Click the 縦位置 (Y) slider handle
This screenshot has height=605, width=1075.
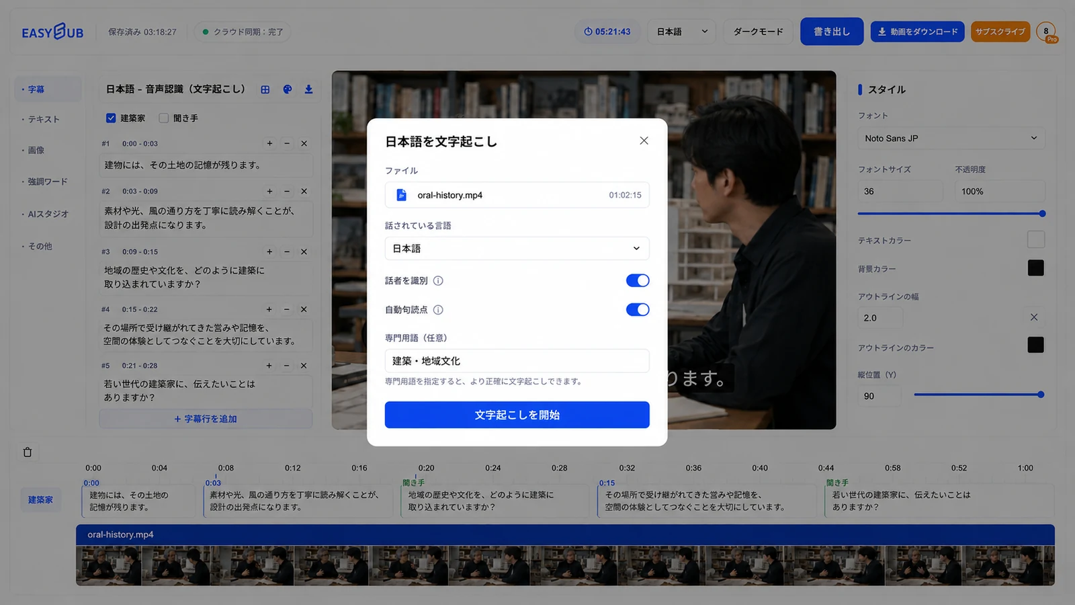click(1041, 395)
